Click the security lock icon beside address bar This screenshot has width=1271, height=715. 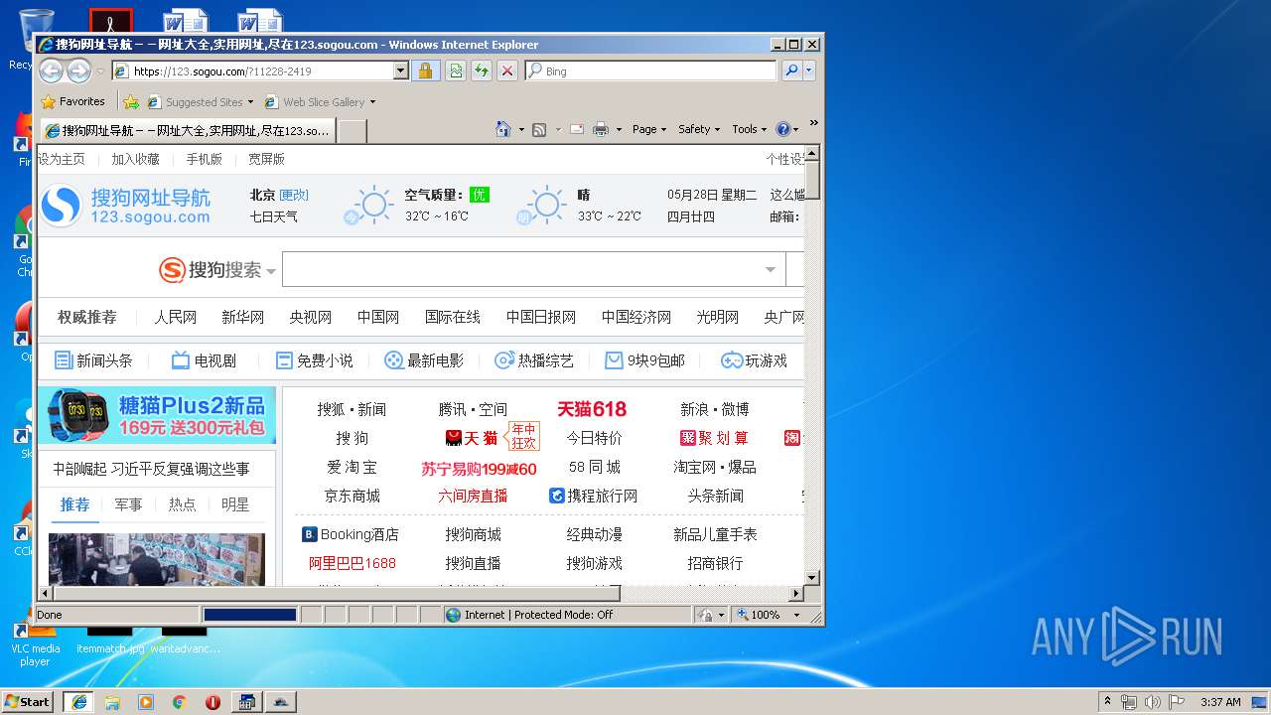(425, 71)
